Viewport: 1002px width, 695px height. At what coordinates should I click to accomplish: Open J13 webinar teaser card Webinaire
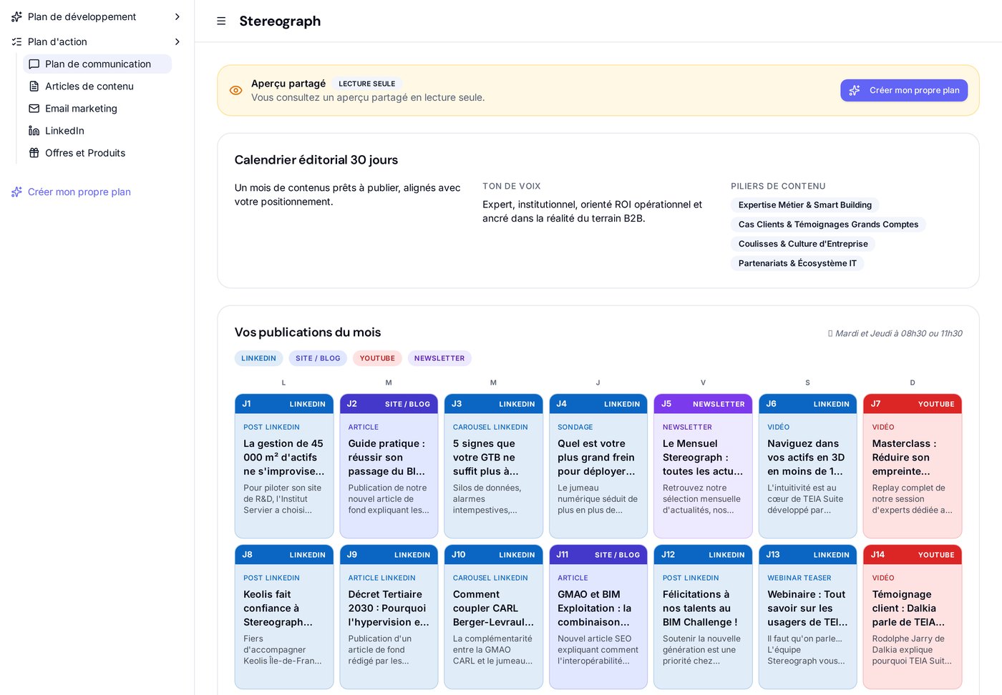(808, 617)
